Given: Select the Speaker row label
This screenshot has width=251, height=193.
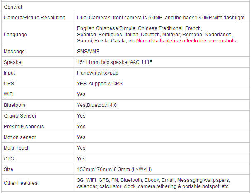Looking at the screenshot, I should coord(13,62).
